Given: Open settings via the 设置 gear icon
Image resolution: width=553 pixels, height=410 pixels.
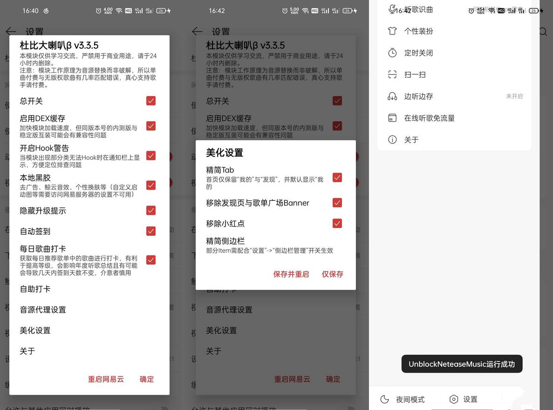Looking at the screenshot, I should click(x=453, y=399).
